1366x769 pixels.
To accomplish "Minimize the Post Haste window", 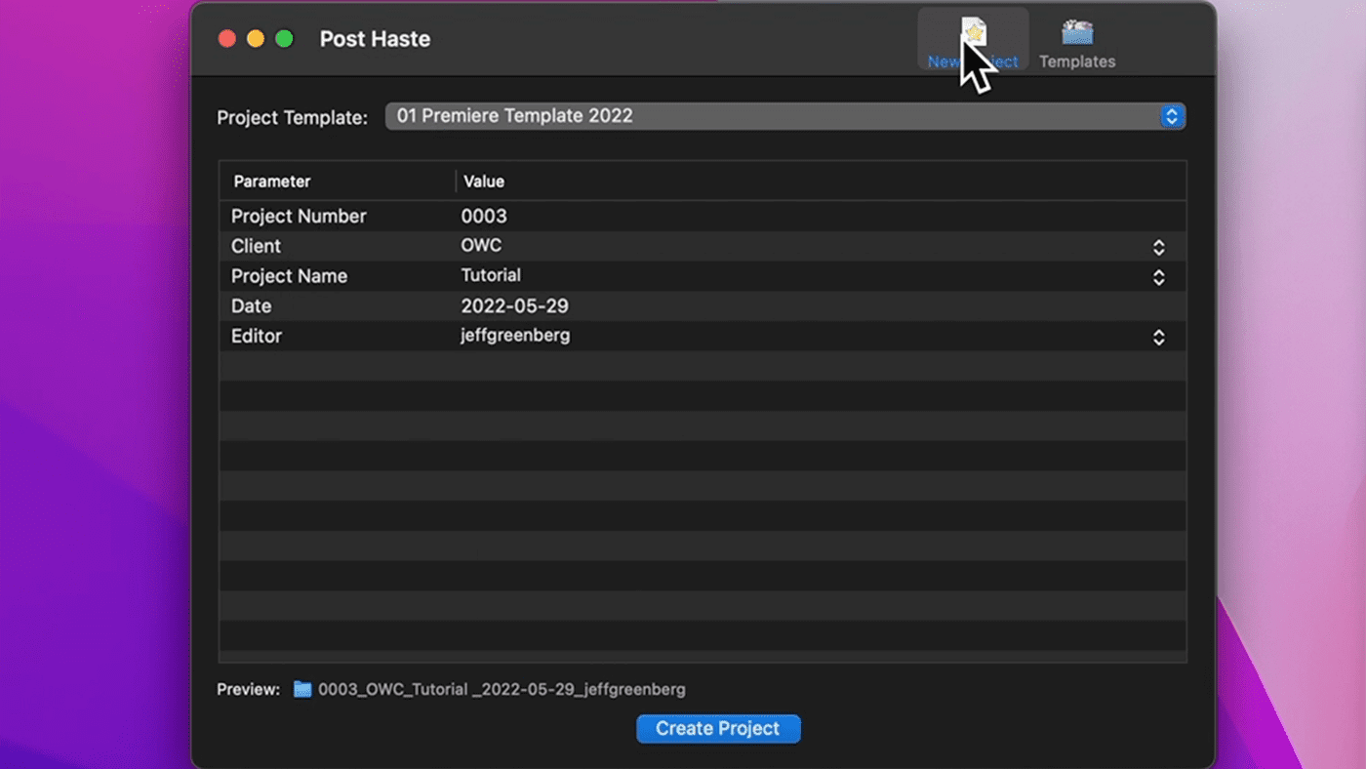I will click(x=256, y=39).
